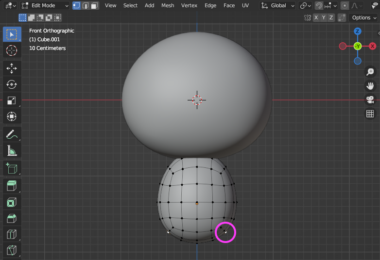Image resolution: width=380 pixels, height=260 pixels.
Task: Switch to face select mode
Action: [x=94, y=5]
